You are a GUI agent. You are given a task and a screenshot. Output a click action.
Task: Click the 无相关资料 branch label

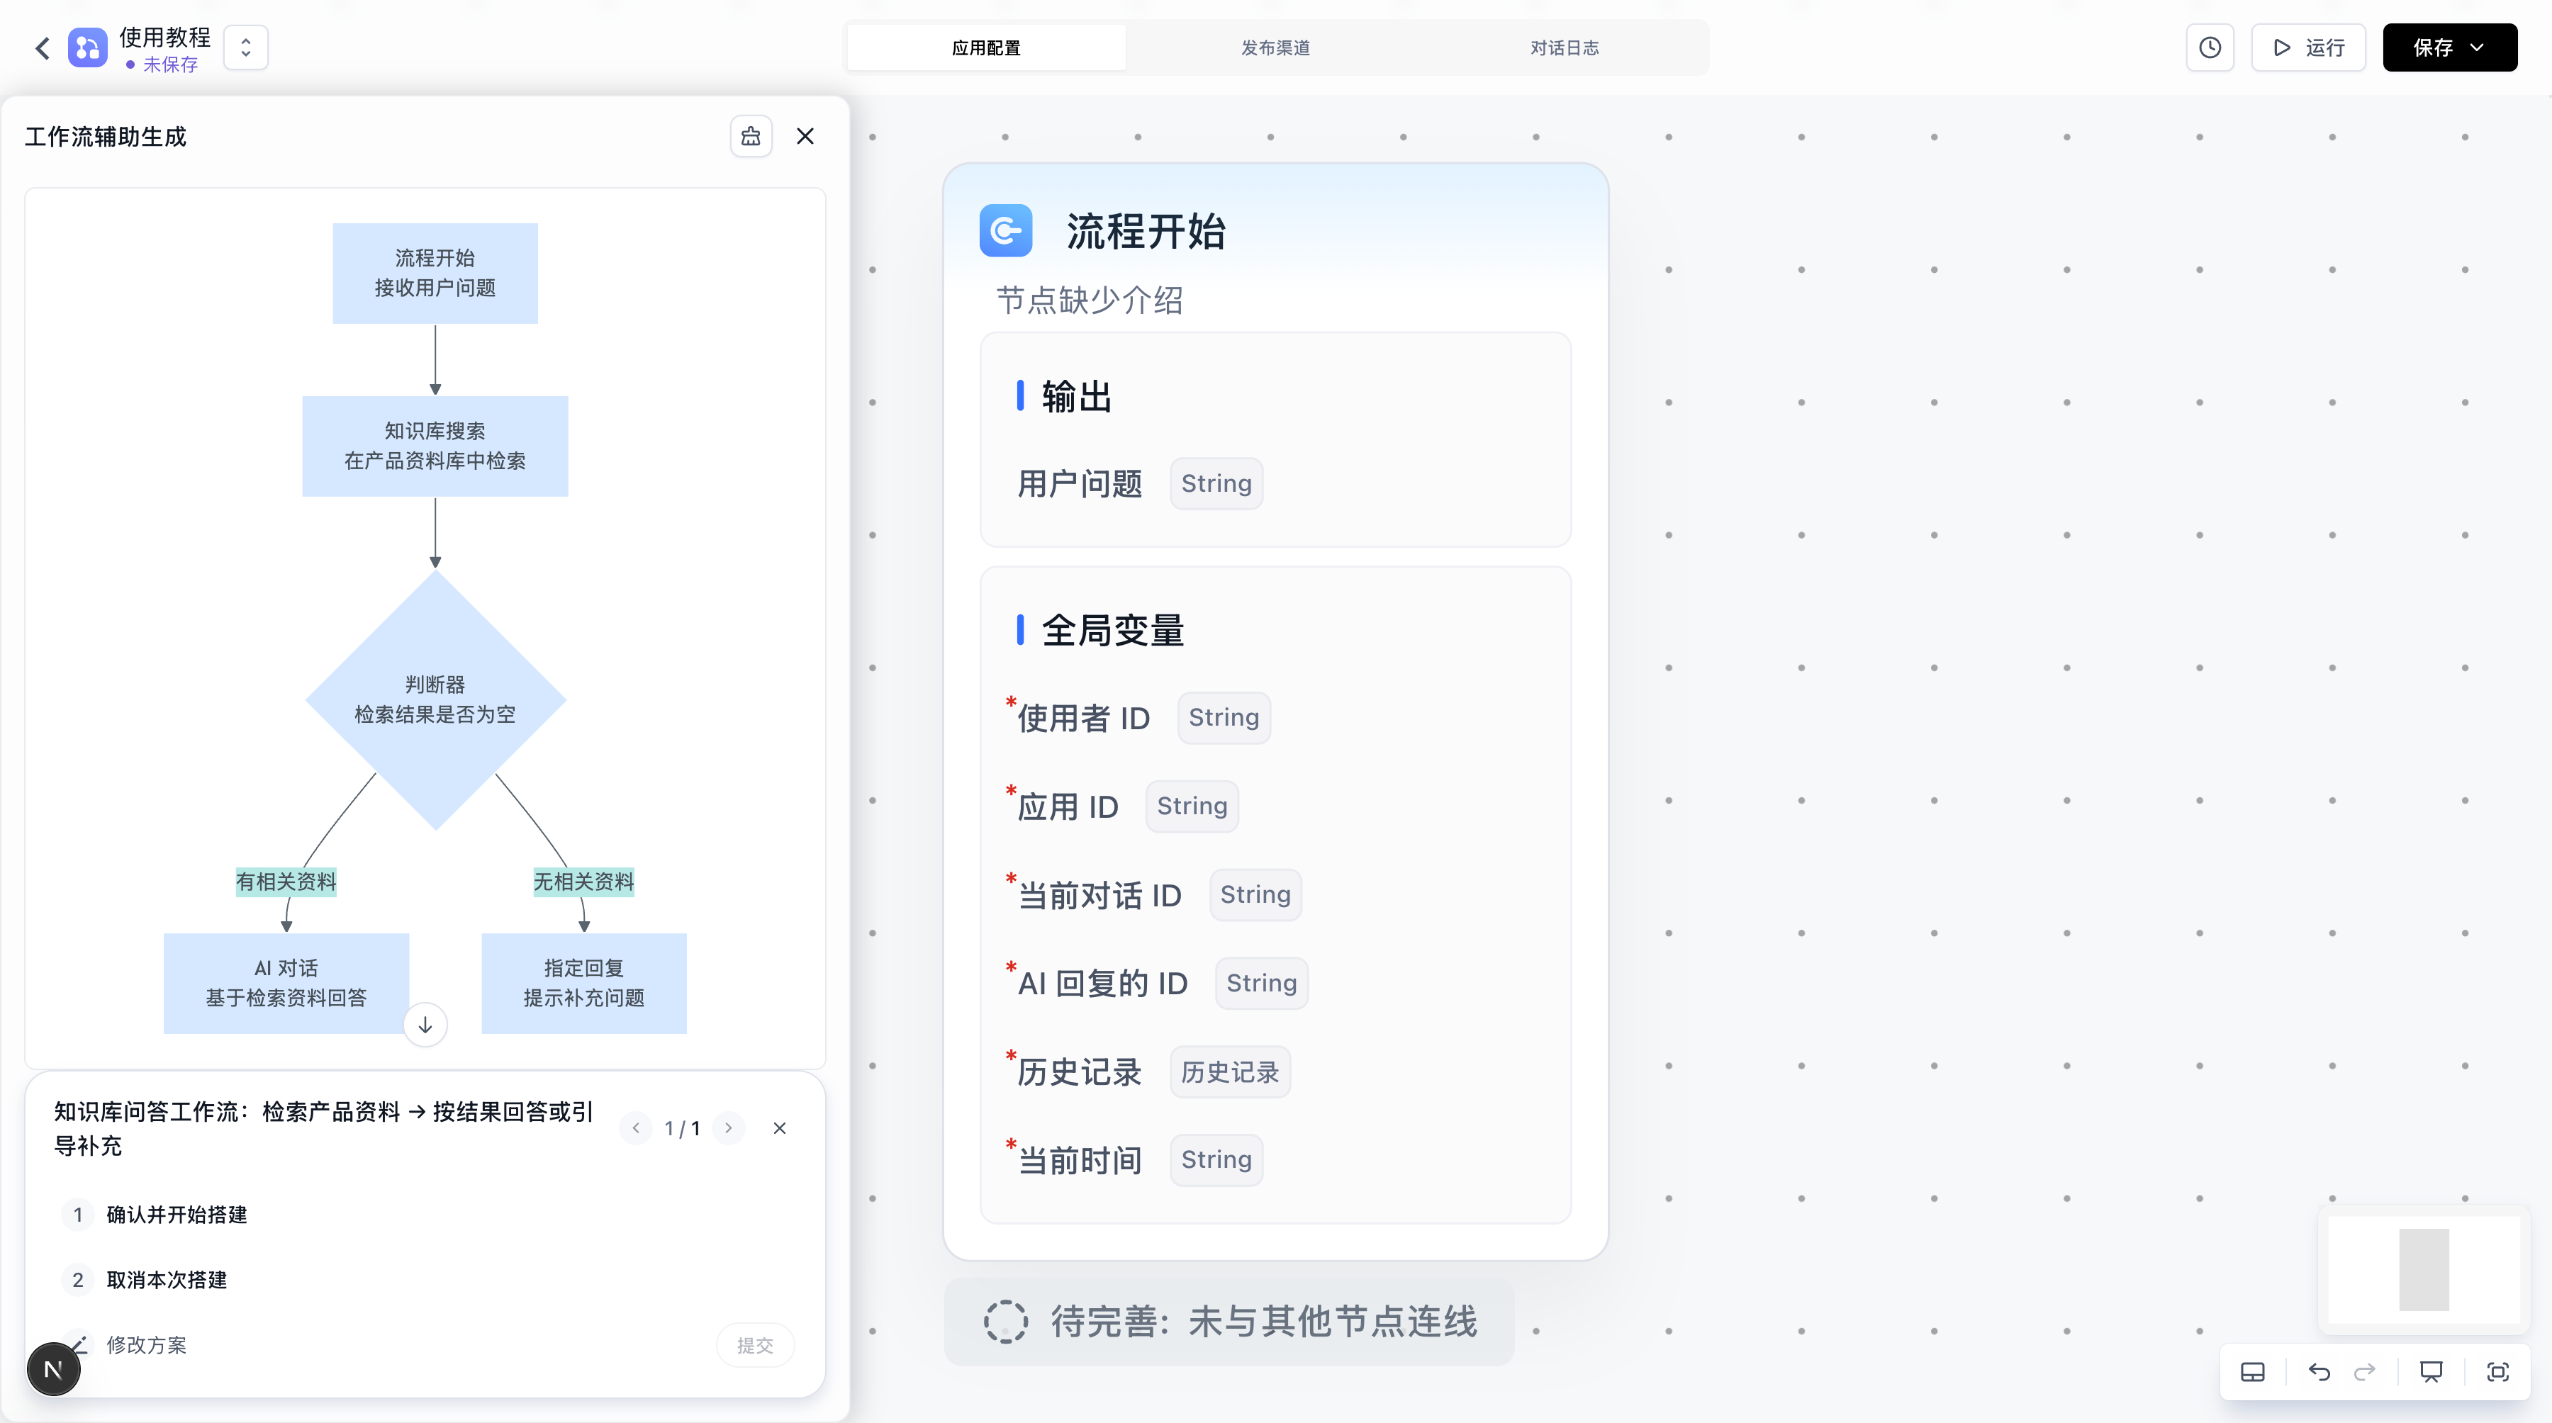[x=583, y=882]
